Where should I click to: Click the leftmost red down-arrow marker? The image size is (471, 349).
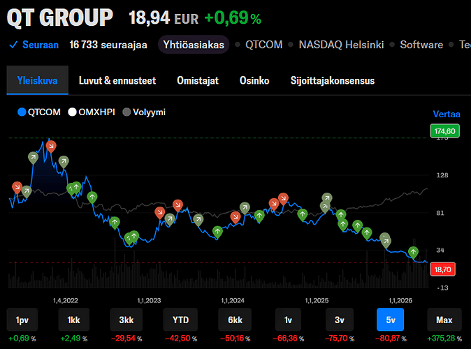pyautogui.click(x=17, y=187)
